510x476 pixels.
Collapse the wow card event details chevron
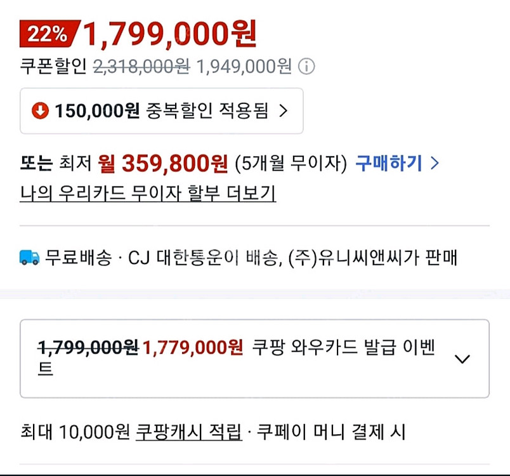pyautogui.click(x=462, y=359)
